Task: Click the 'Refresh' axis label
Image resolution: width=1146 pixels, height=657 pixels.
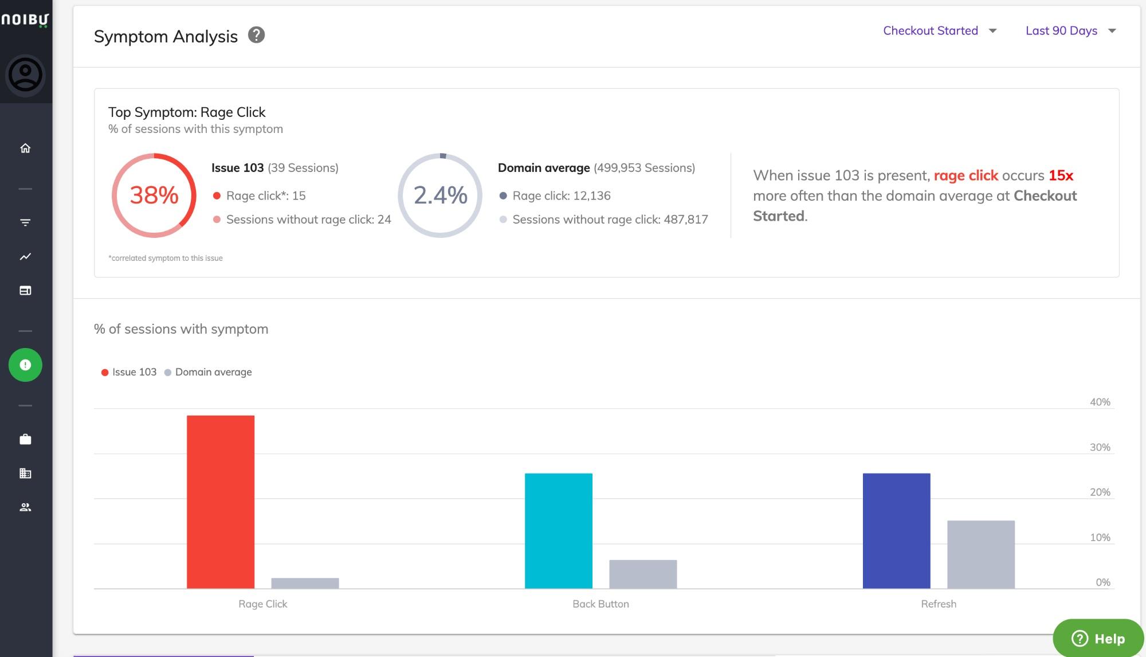Action: tap(939, 604)
